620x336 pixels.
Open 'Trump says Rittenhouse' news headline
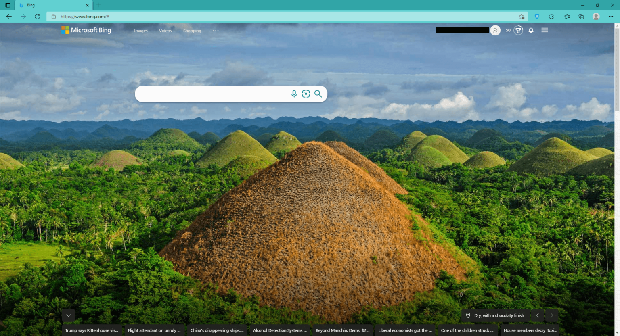tap(92, 330)
